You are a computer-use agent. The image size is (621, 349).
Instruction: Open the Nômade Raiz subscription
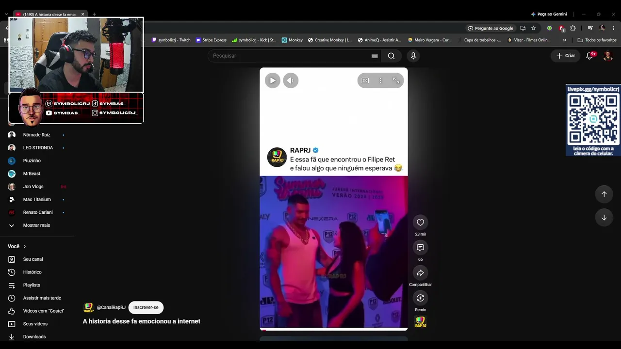pyautogui.click(x=37, y=135)
